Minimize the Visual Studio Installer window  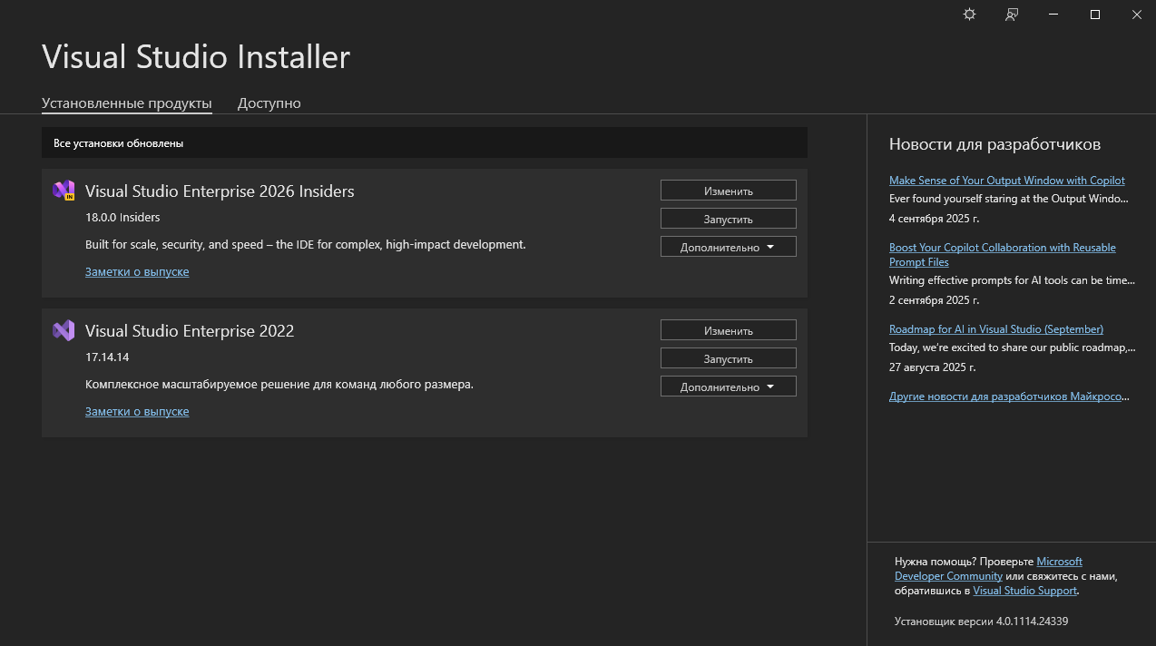tap(1053, 15)
